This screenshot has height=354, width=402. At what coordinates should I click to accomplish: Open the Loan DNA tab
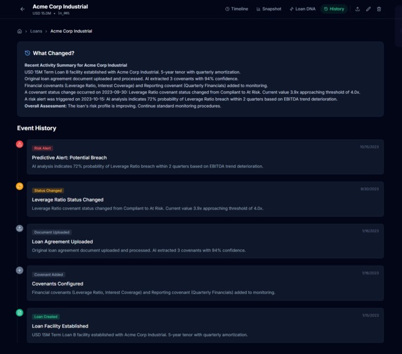click(303, 9)
